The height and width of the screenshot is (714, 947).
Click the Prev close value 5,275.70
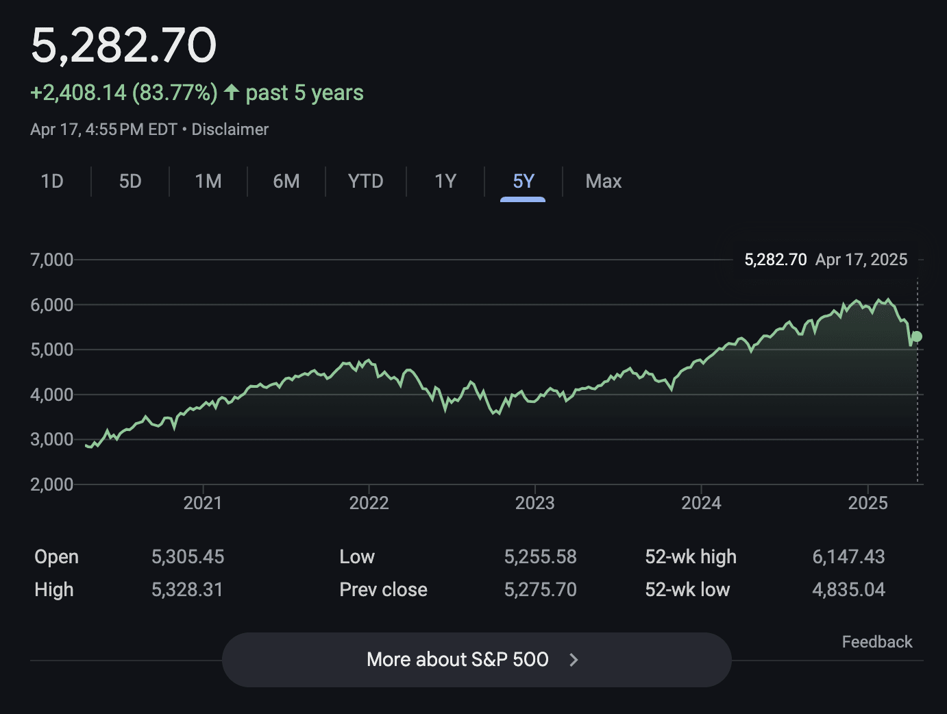(541, 590)
